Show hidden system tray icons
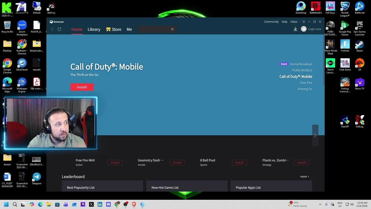 320,204
